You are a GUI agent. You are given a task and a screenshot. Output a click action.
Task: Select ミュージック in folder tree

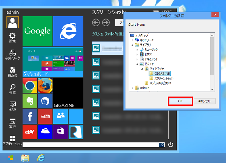[x=151, y=50]
